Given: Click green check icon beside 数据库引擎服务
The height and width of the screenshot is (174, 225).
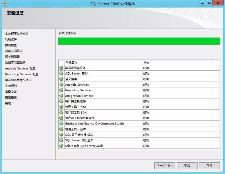Looking at the screenshot, I should coord(61,68).
